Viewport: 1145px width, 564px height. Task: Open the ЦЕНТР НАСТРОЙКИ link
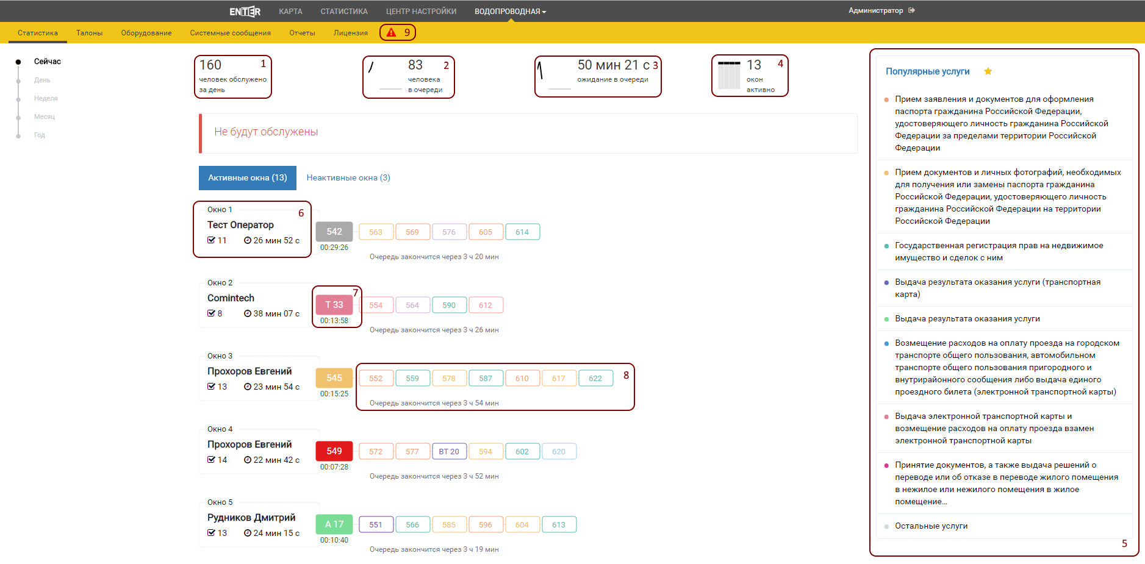[x=421, y=12]
